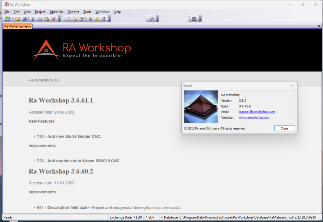Open the www.raworkshop.com website link
This screenshot has height=222, width=323.
pyautogui.click(x=254, y=117)
